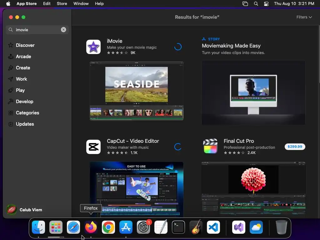
Task: Open System Settings from the Dock
Action: [x=143, y=227]
